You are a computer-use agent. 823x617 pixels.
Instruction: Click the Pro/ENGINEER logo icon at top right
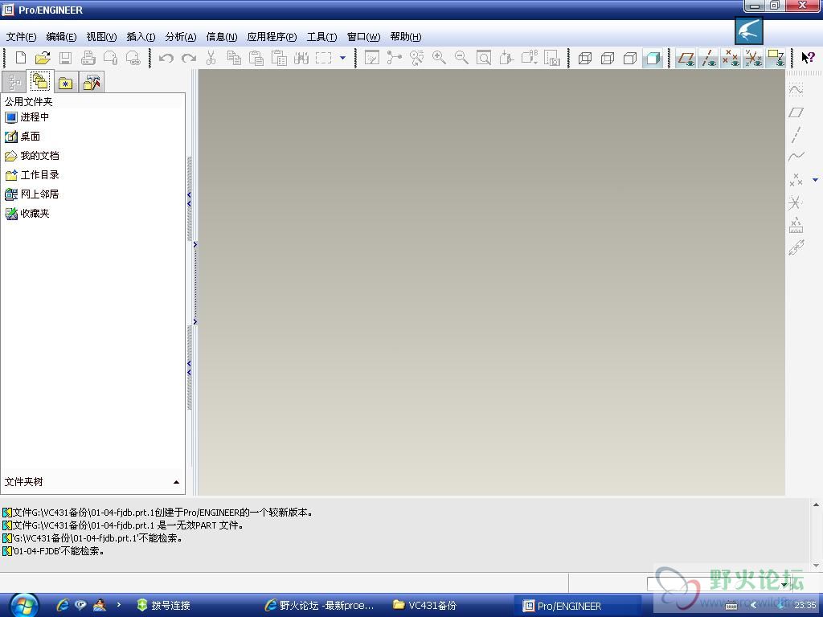coord(748,31)
